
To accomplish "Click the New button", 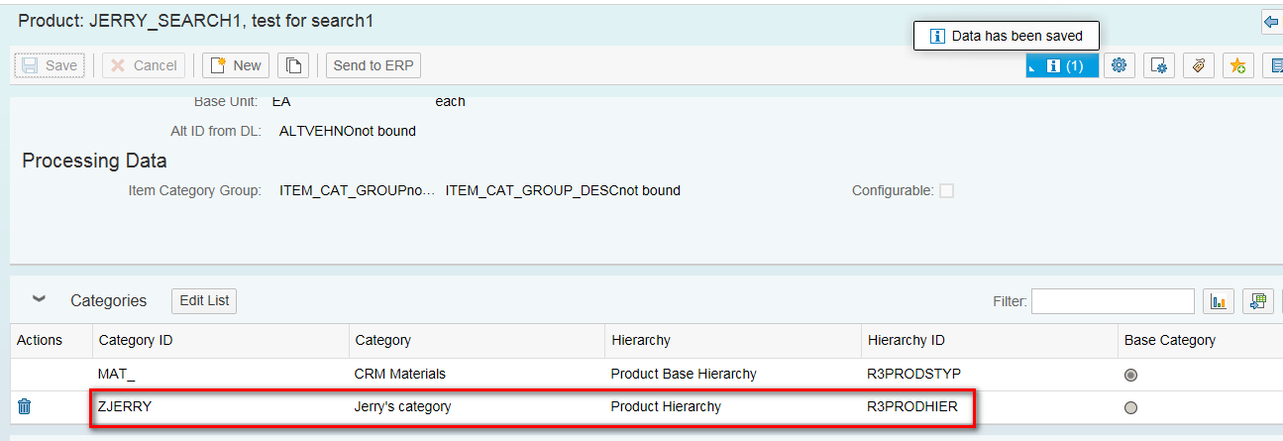I will (236, 65).
